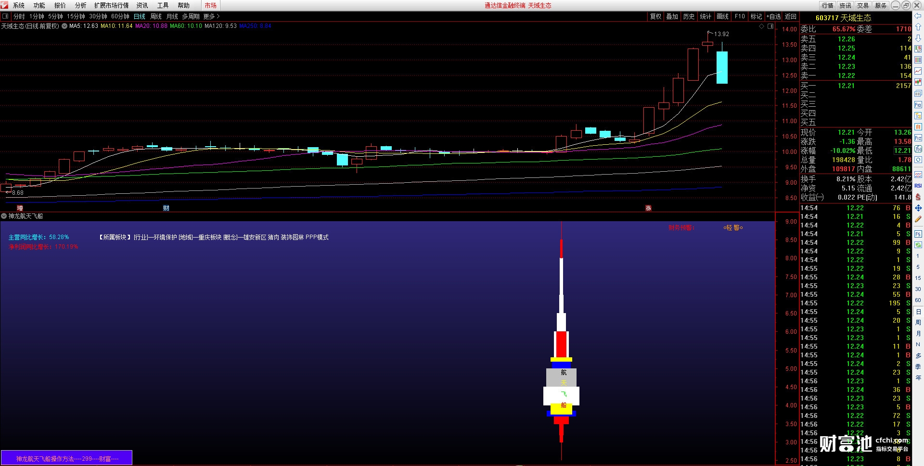Click the +自选 watchlist button

pyautogui.click(x=774, y=16)
